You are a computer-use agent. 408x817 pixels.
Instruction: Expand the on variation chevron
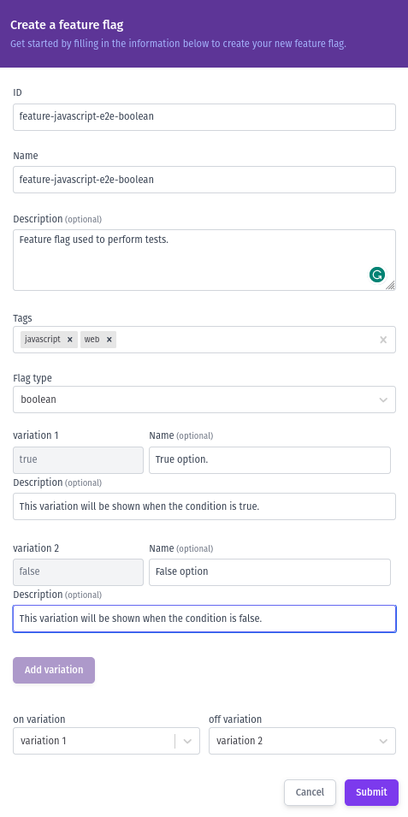click(187, 741)
